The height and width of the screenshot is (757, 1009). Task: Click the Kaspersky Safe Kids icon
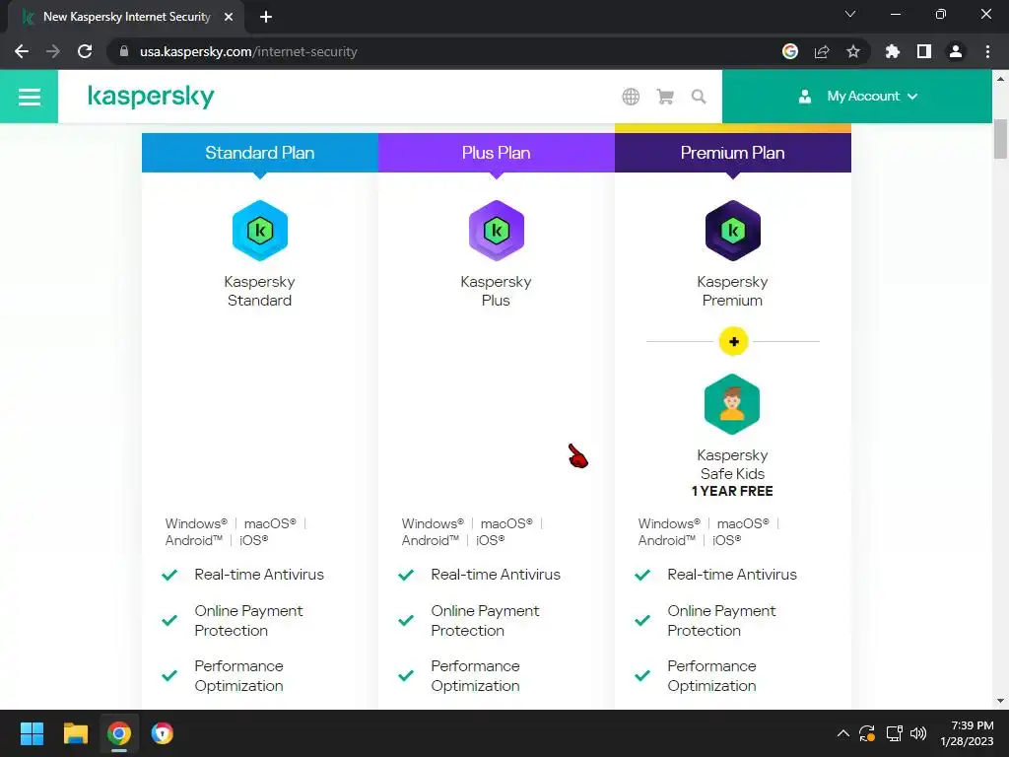[x=732, y=404]
